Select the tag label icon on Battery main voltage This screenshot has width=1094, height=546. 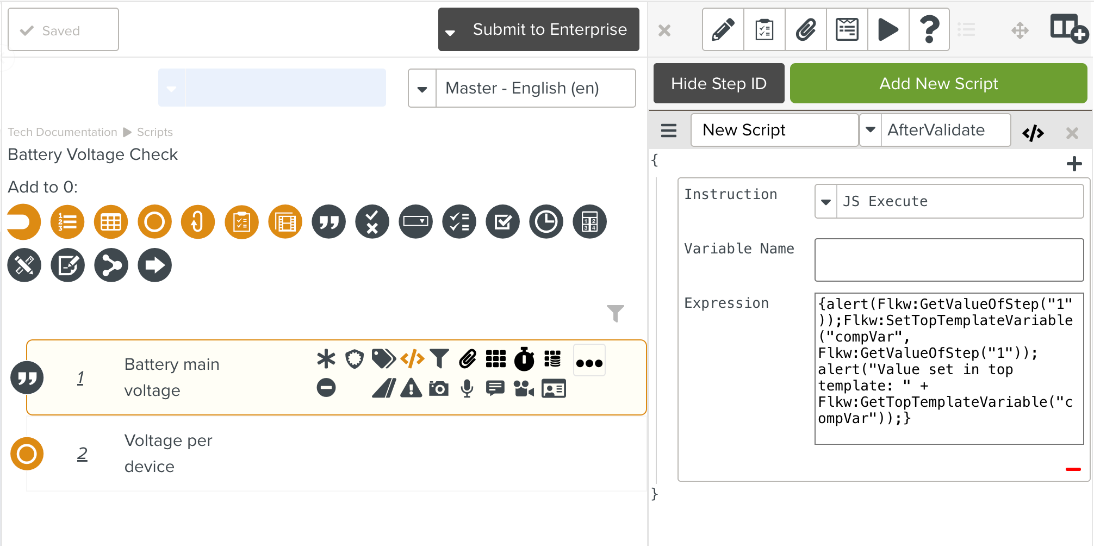click(x=383, y=358)
